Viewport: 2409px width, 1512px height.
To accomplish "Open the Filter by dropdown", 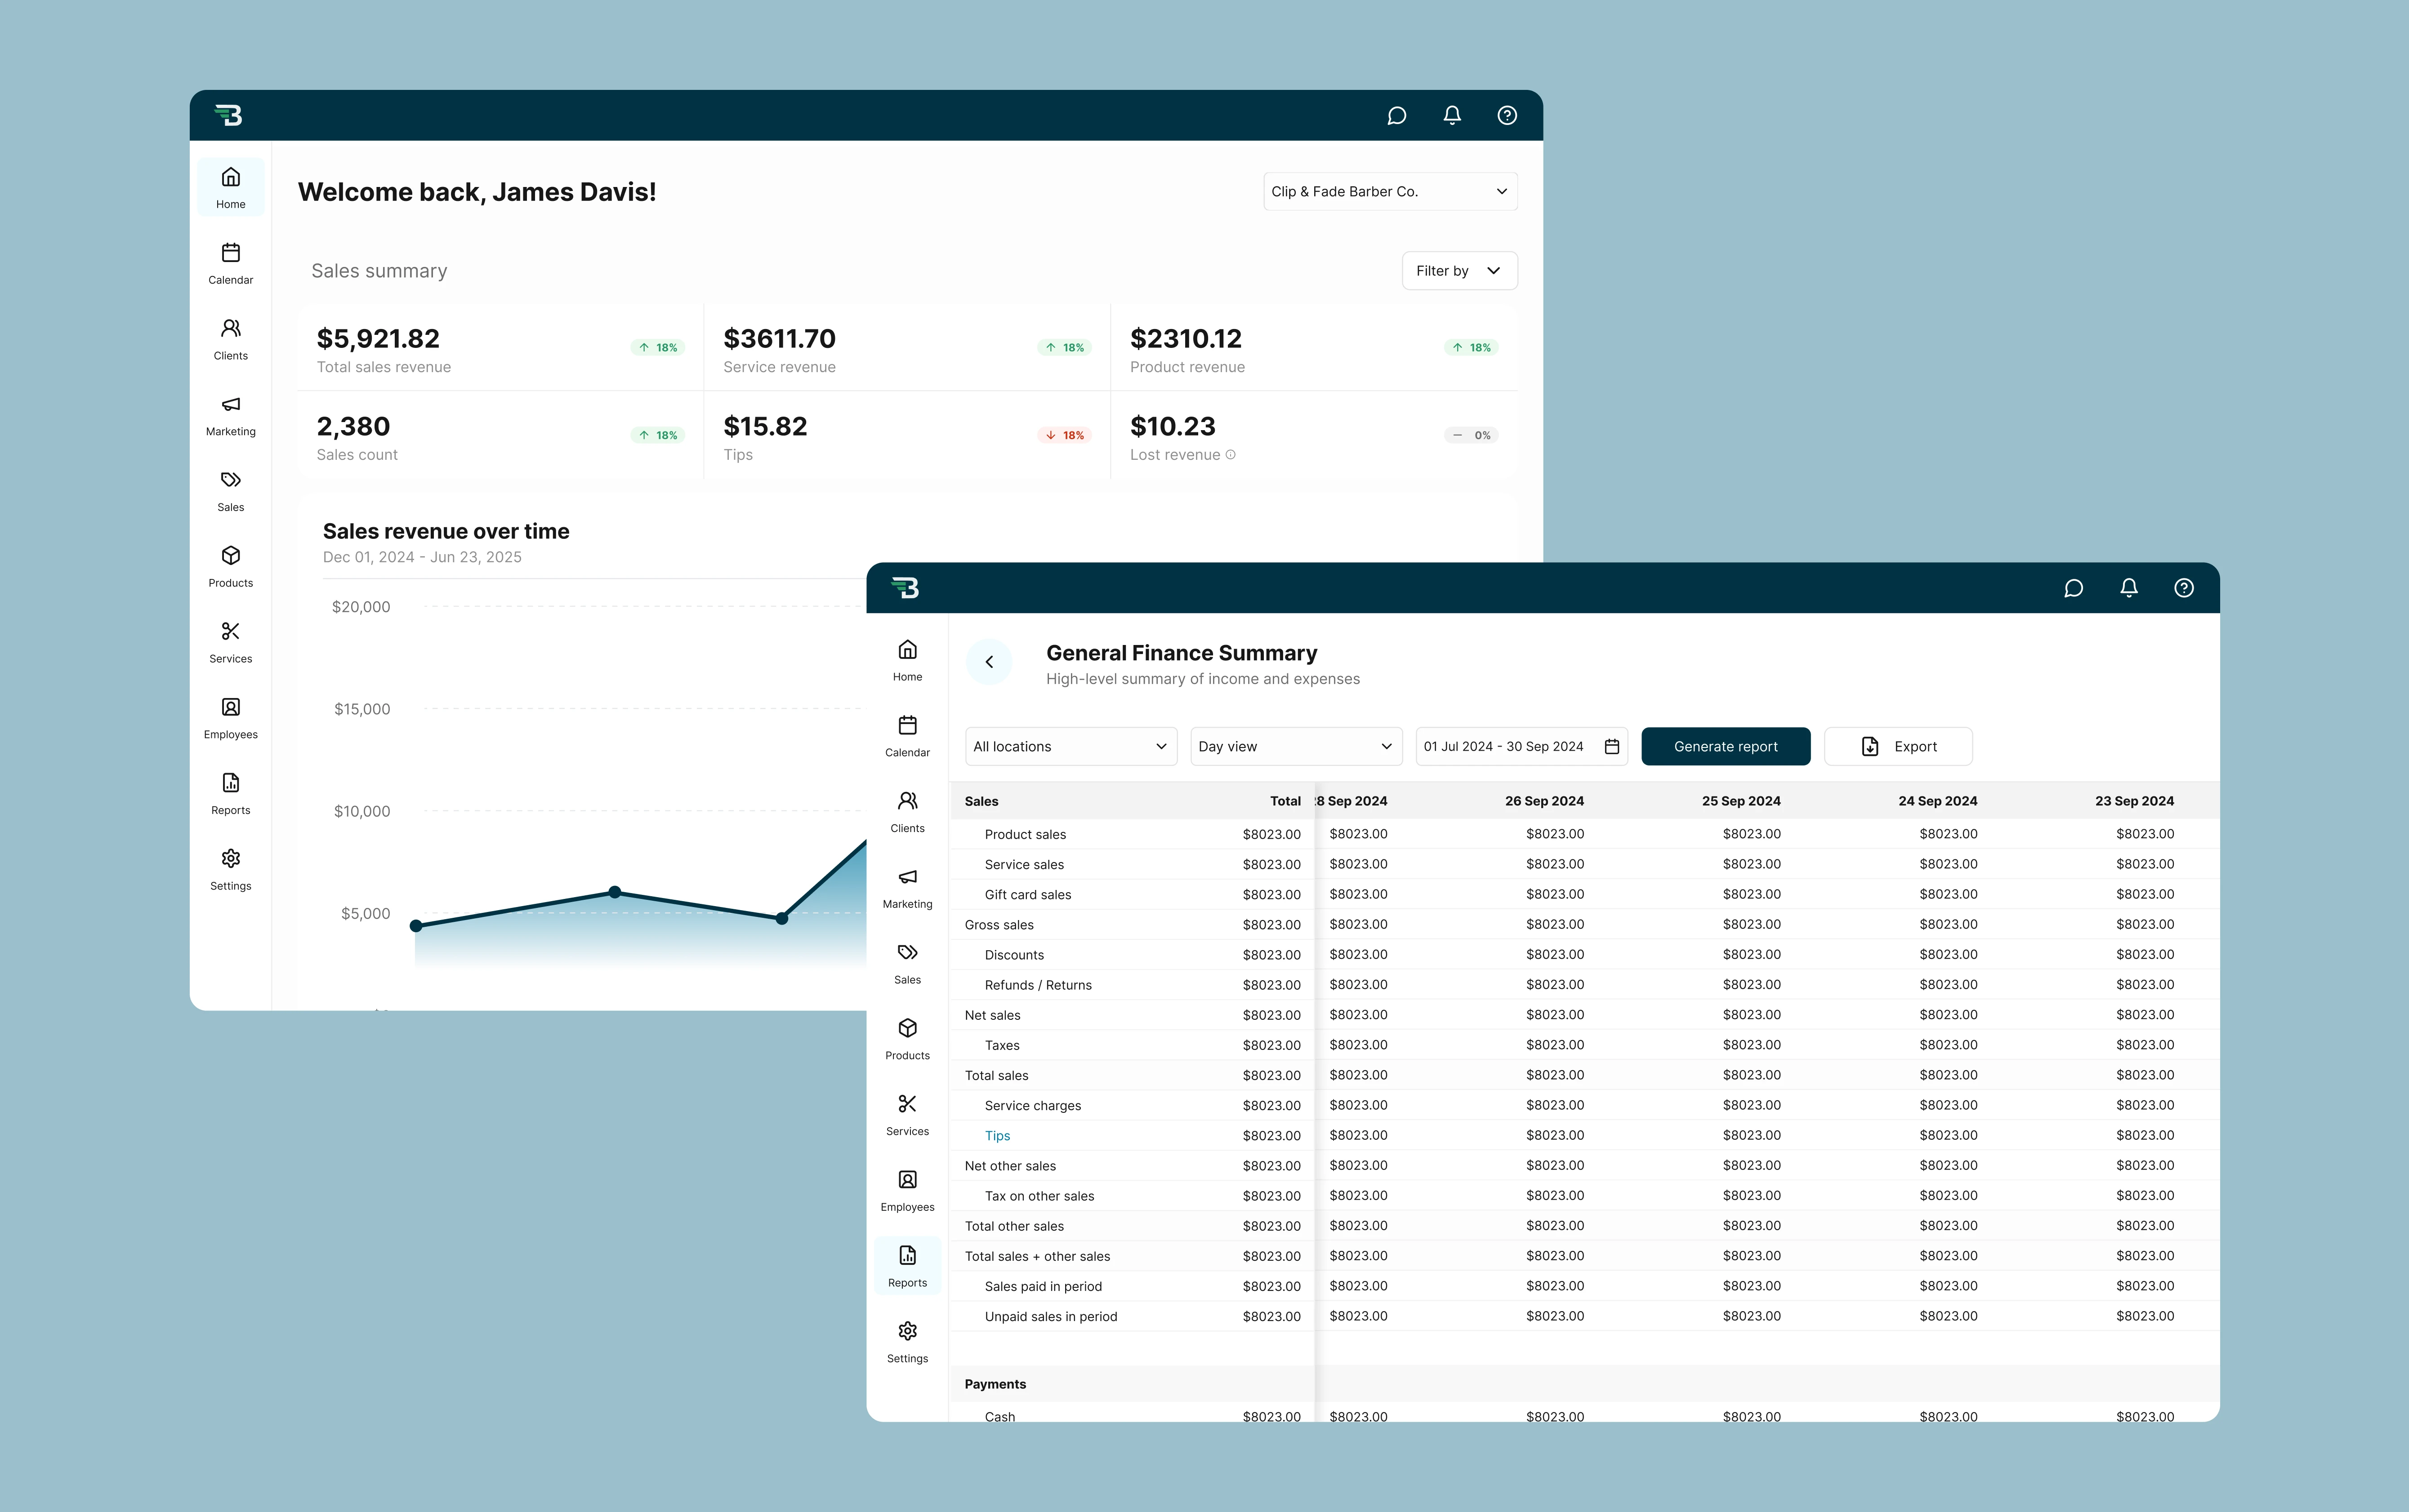I will (1458, 271).
